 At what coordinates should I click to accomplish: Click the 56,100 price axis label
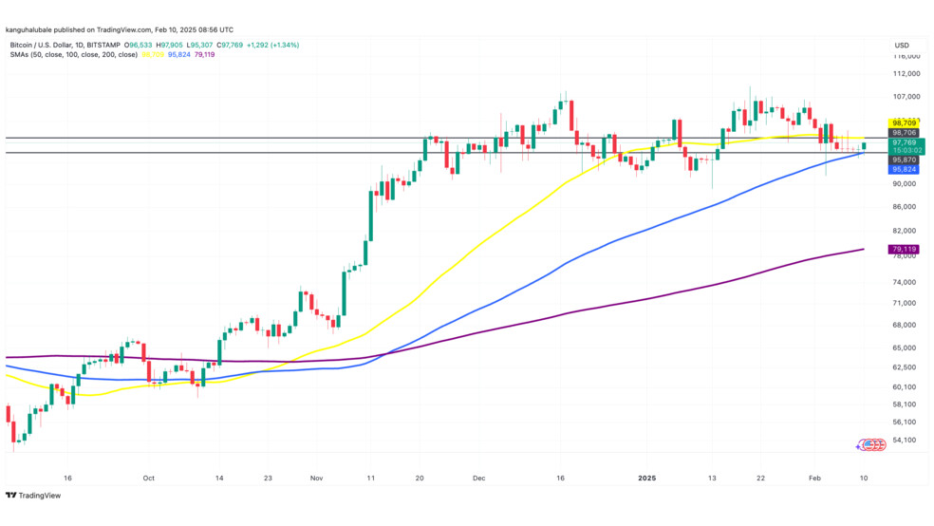pos(905,423)
